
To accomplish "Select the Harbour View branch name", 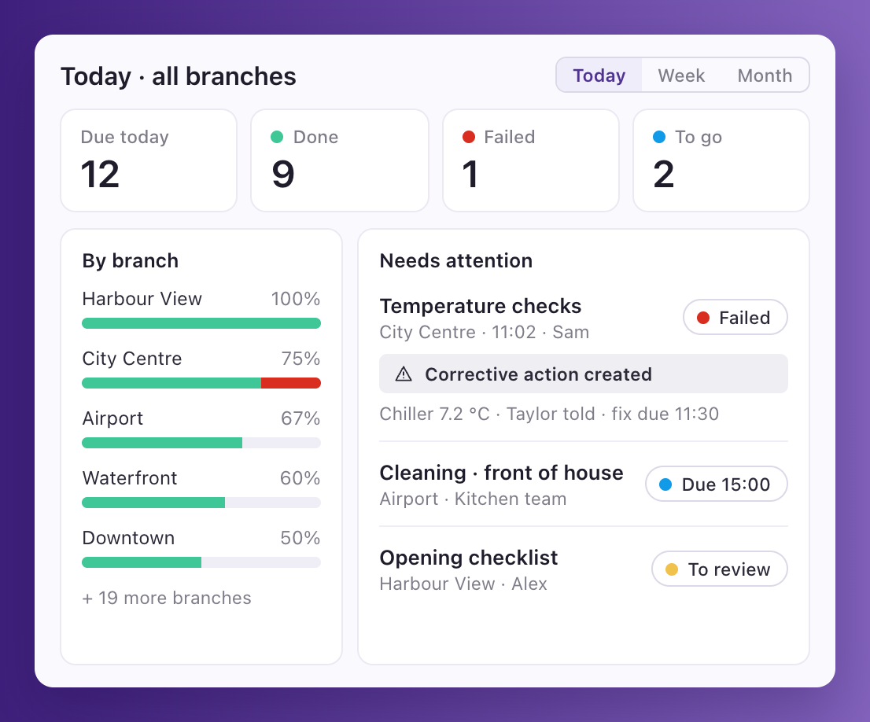I will [142, 299].
